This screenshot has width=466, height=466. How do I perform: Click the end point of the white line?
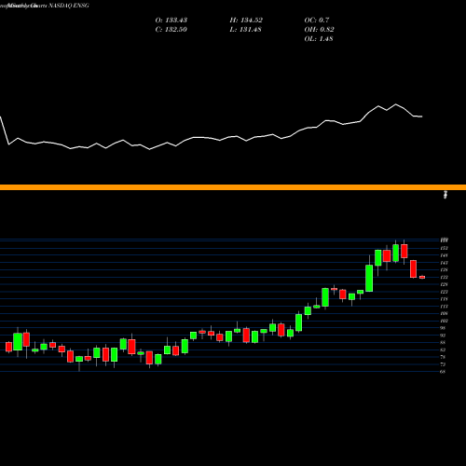[421, 116]
